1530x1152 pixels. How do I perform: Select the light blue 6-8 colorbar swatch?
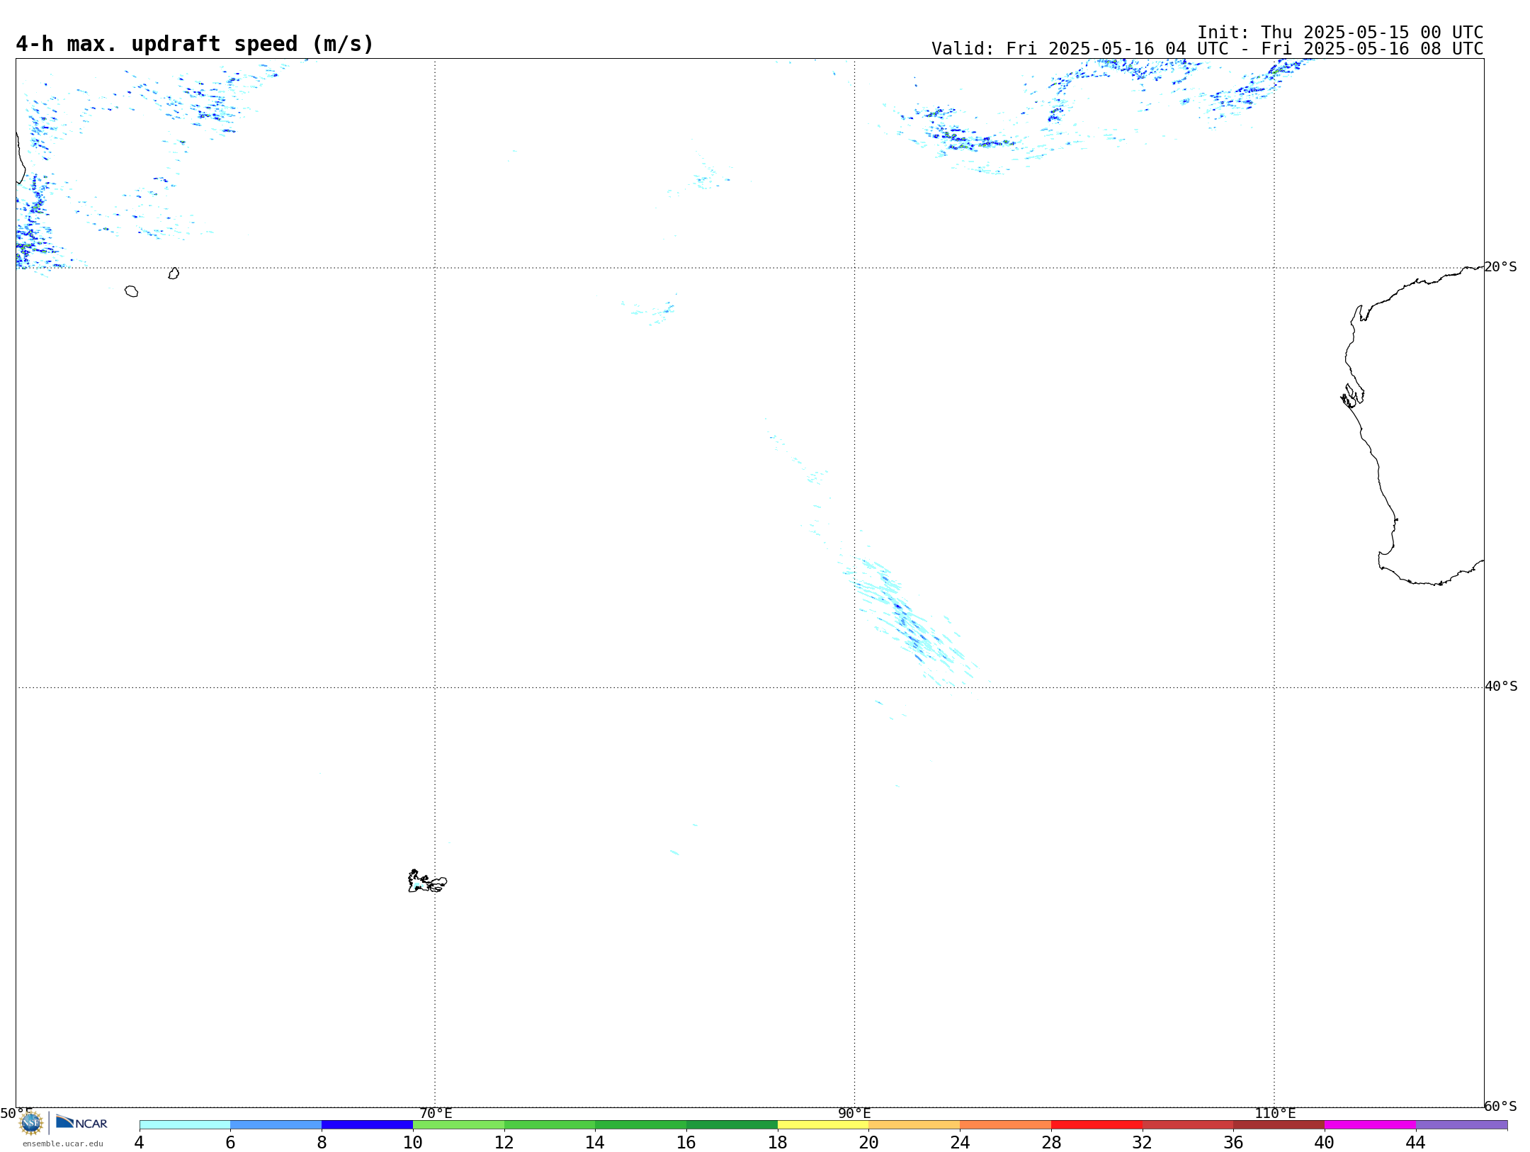276,1125
